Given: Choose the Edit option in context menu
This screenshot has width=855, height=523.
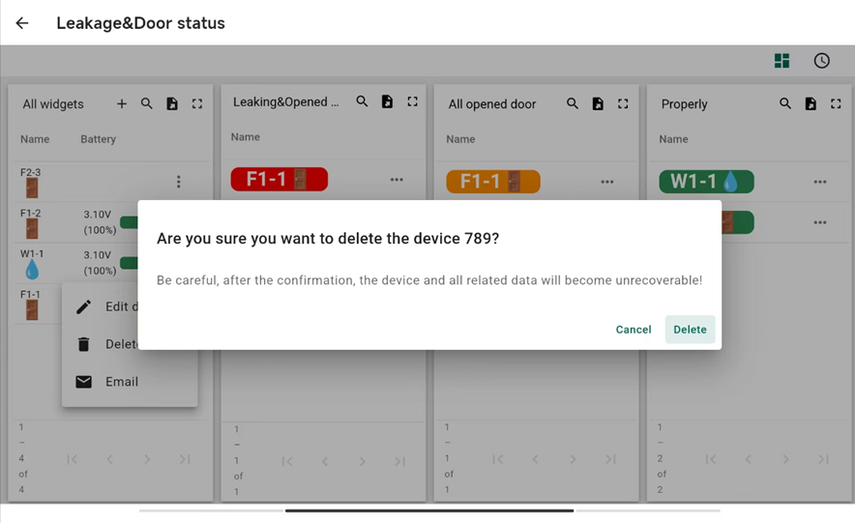Looking at the screenshot, I should click(x=116, y=306).
